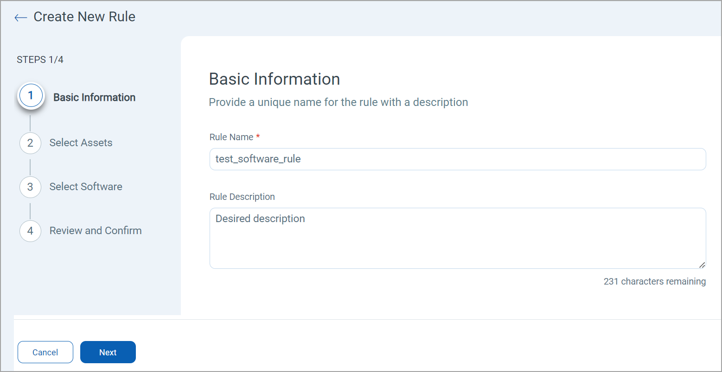The image size is (722, 372).
Task: Click the textarea resize handle
Action: coord(702,265)
